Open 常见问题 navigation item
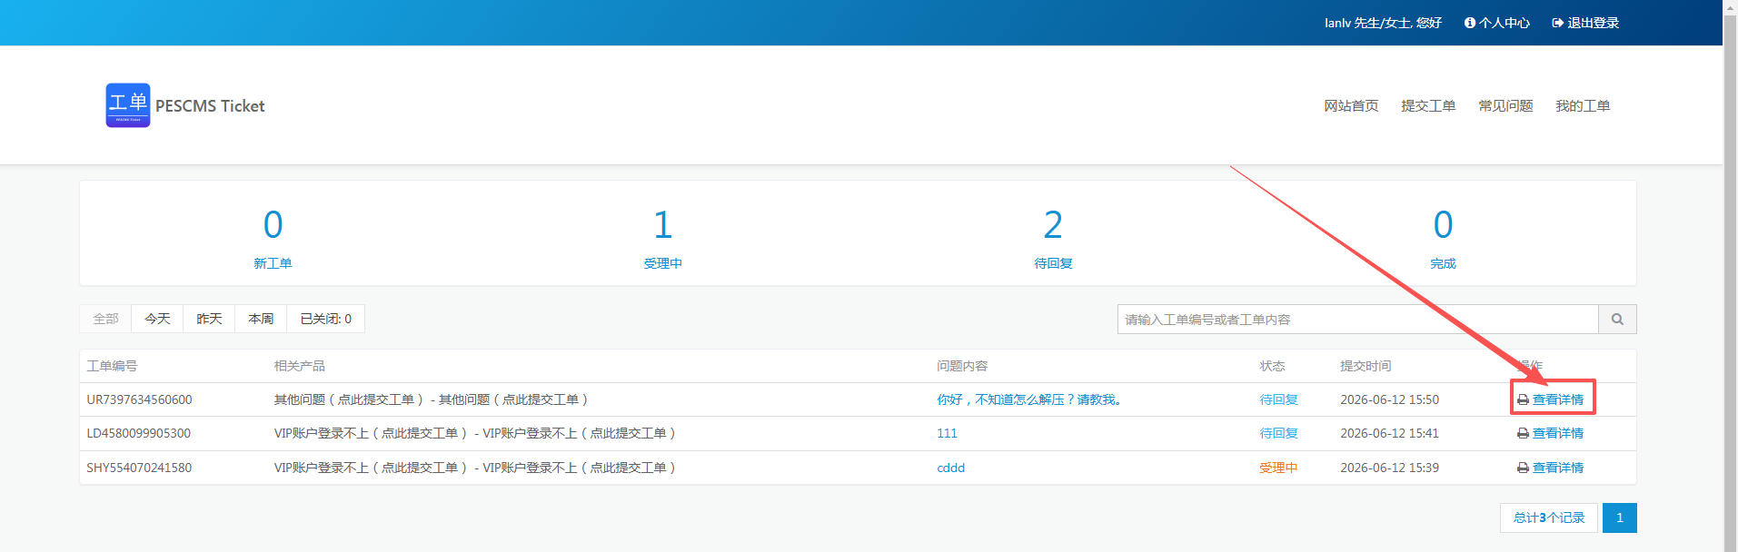Viewport: 1738px width, 552px height. 1505,105
